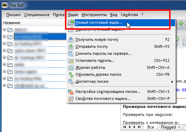
Task: Open Диспетчер писем submenu arrow
Action: point(172,82)
